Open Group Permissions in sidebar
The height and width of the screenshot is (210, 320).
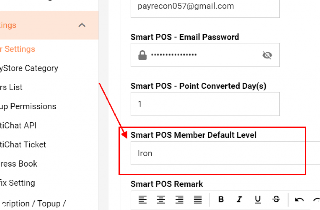[x=28, y=107]
